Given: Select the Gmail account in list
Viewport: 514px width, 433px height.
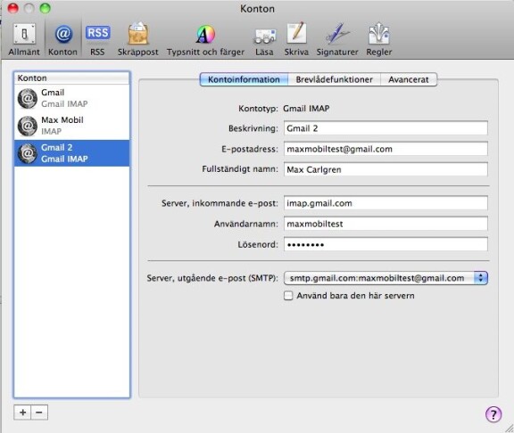Looking at the screenshot, I should pos(71,98).
